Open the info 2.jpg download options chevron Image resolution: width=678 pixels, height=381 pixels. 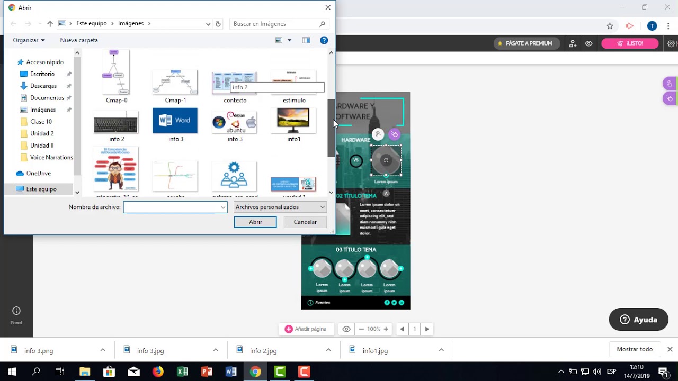(x=328, y=350)
